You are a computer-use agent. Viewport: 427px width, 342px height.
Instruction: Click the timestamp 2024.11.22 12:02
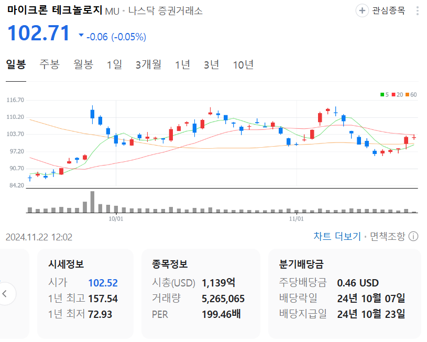[39, 237]
